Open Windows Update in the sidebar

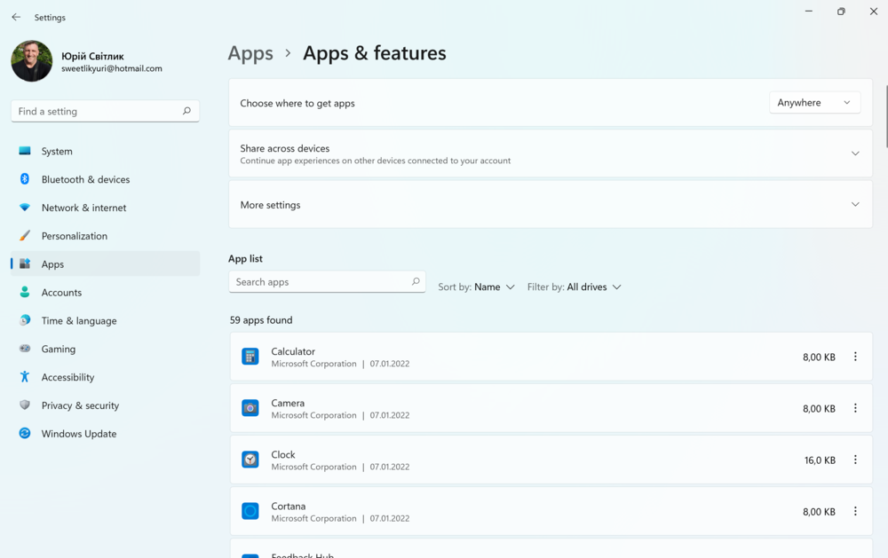click(x=78, y=434)
